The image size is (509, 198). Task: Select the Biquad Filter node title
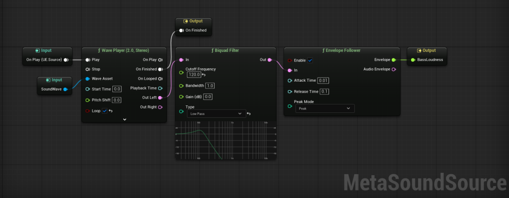point(225,50)
